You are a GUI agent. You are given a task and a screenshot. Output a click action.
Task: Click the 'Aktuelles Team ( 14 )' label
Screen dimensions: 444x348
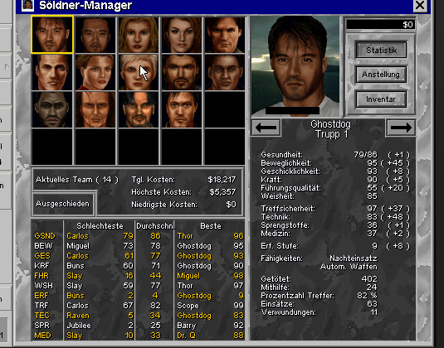[x=76, y=180]
